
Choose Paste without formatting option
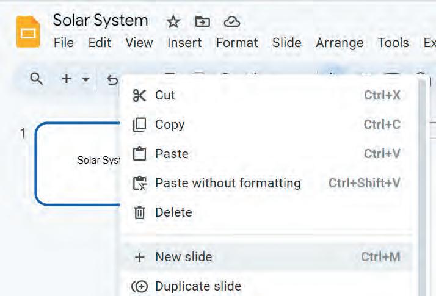pos(228,183)
